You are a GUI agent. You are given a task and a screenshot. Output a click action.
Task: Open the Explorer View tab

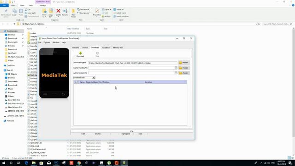point(31,6)
